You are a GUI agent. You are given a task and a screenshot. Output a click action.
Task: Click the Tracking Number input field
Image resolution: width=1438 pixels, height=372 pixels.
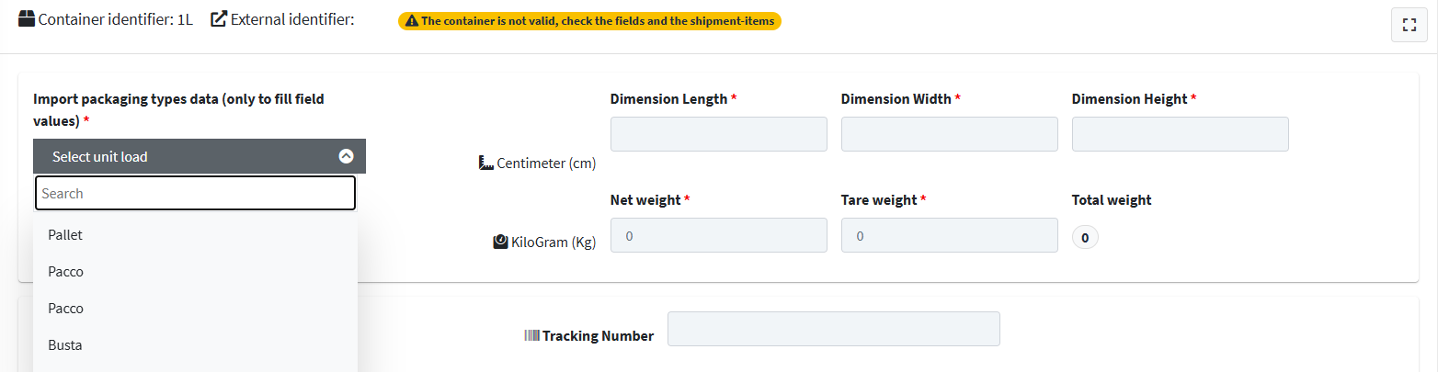tap(834, 329)
